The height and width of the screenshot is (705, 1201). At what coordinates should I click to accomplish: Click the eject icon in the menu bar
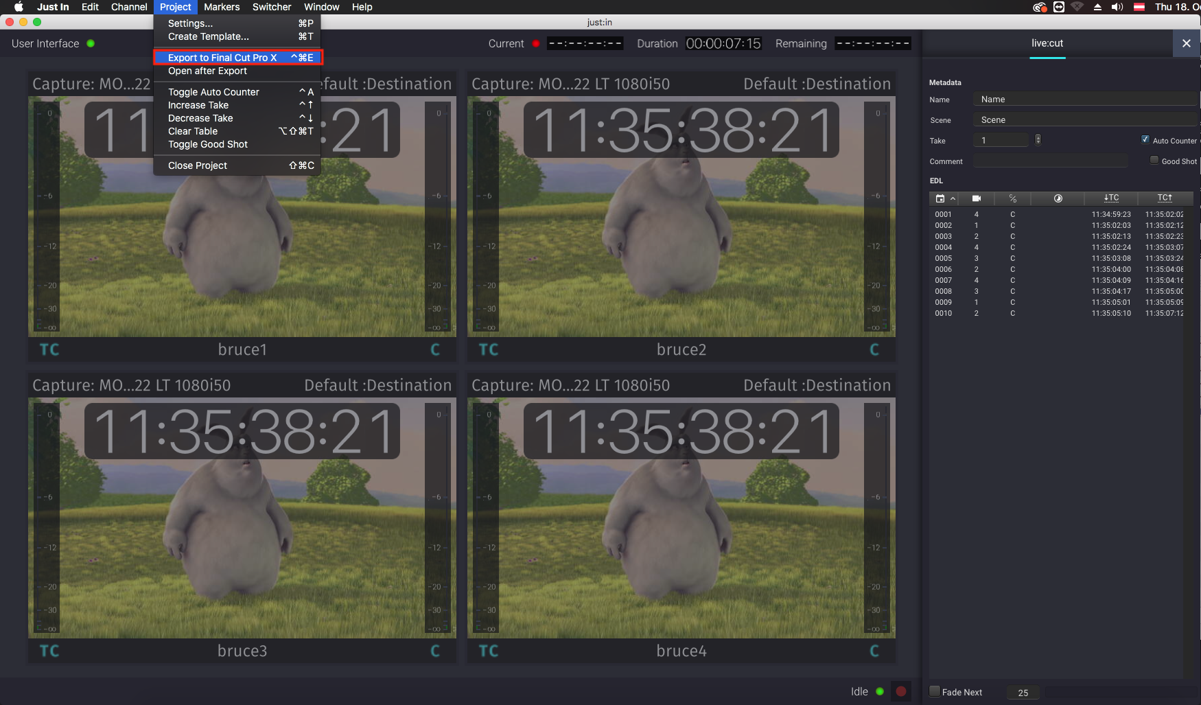(x=1097, y=7)
